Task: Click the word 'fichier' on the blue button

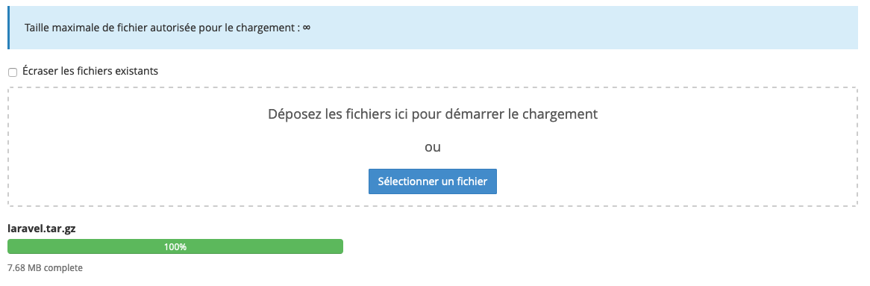Action: coord(472,181)
